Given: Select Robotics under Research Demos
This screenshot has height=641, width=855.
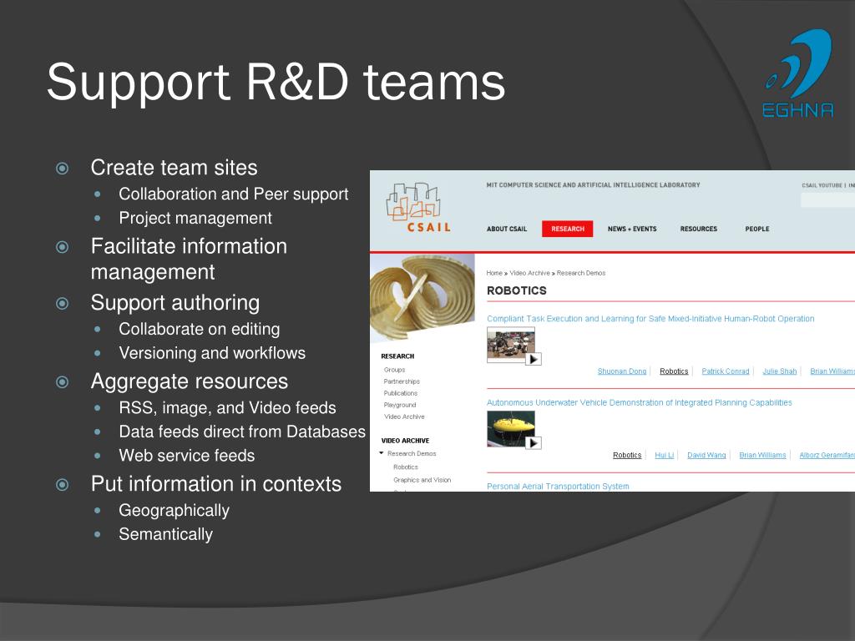Looking at the screenshot, I should click(406, 467).
